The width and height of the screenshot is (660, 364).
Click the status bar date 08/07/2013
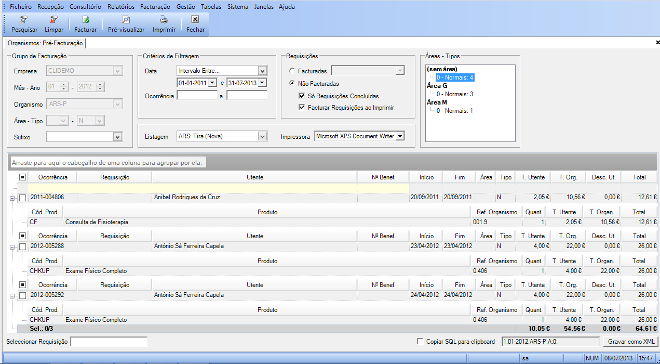[618, 358]
